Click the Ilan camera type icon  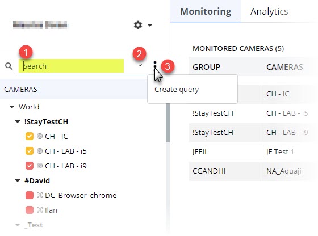tap(40, 210)
